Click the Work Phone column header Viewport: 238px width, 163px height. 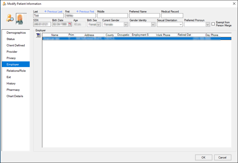click(x=163, y=35)
